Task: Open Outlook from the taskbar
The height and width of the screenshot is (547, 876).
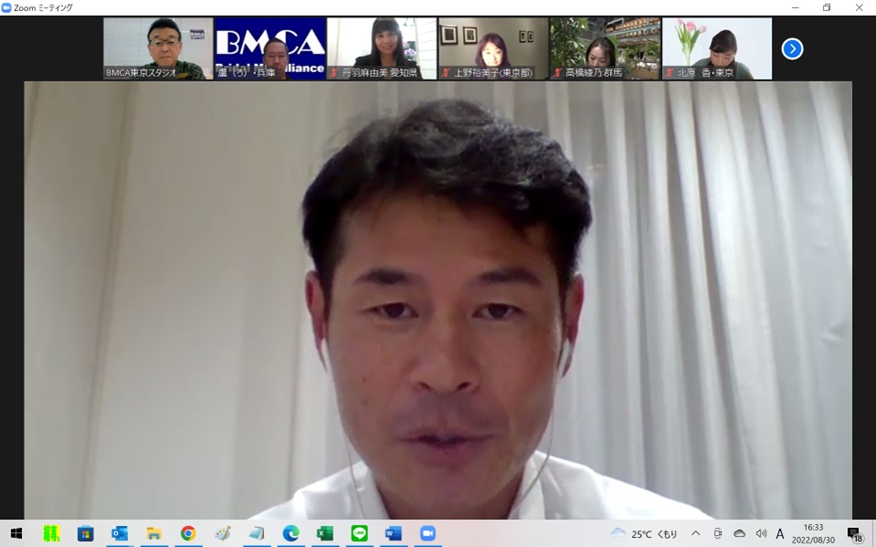Action: 120,534
